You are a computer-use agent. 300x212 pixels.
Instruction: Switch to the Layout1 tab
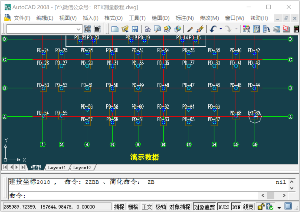(x=57, y=167)
